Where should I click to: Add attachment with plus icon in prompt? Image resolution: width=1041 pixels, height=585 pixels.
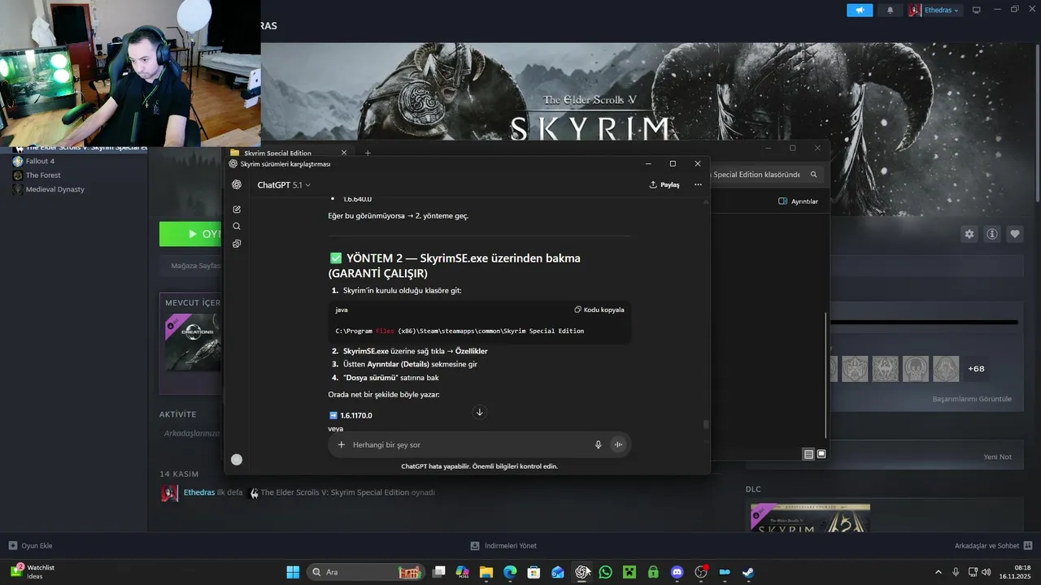click(342, 444)
